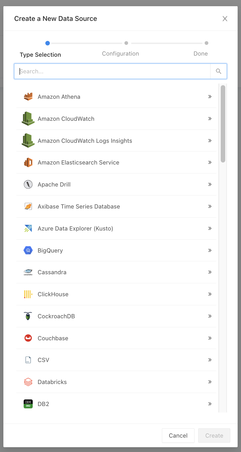Click inside the Search field
This screenshot has width=241, height=452.
click(x=113, y=71)
